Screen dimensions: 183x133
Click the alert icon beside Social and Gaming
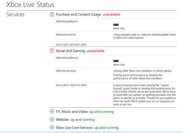[x=52, y=51]
